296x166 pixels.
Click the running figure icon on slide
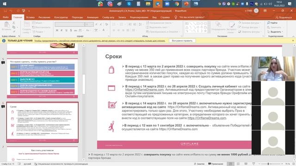coord(111,126)
